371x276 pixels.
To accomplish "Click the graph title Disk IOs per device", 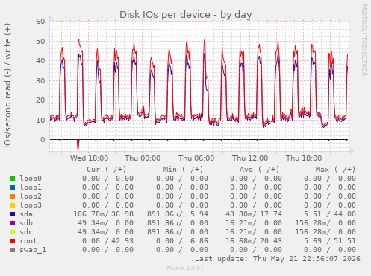I will 186,15.
